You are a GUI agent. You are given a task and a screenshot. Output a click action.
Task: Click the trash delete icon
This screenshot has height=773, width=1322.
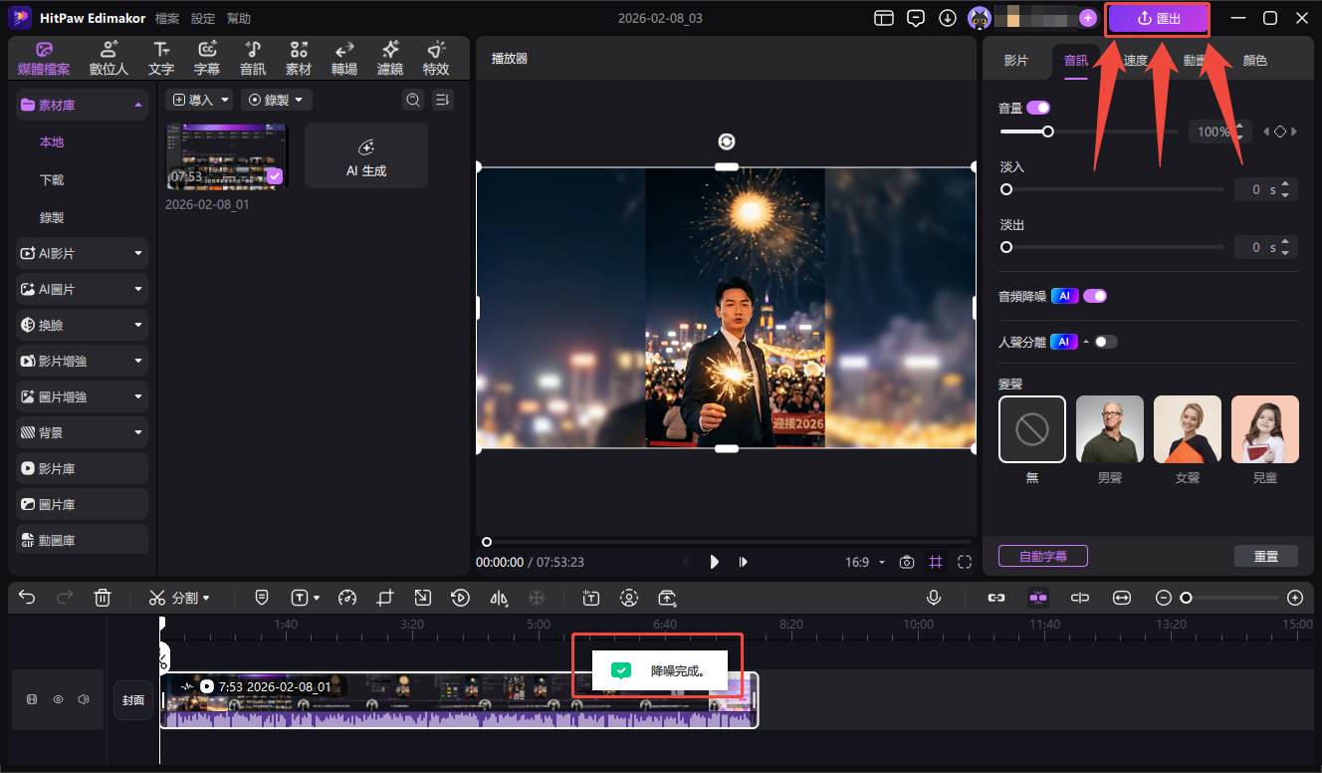(x=102, y=598)
